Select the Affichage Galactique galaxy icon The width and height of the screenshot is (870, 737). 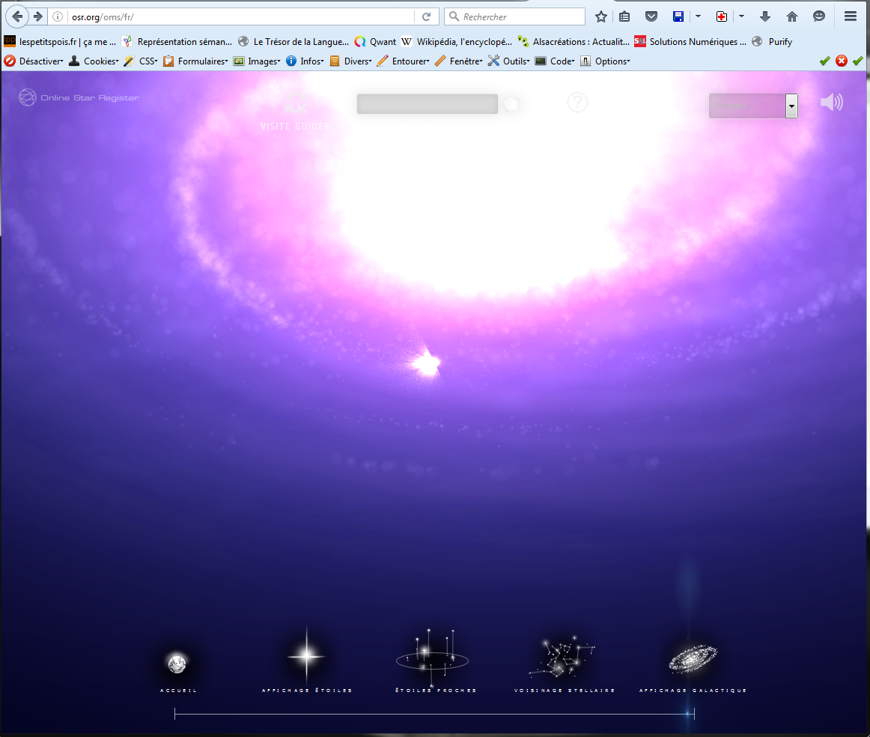693,659
